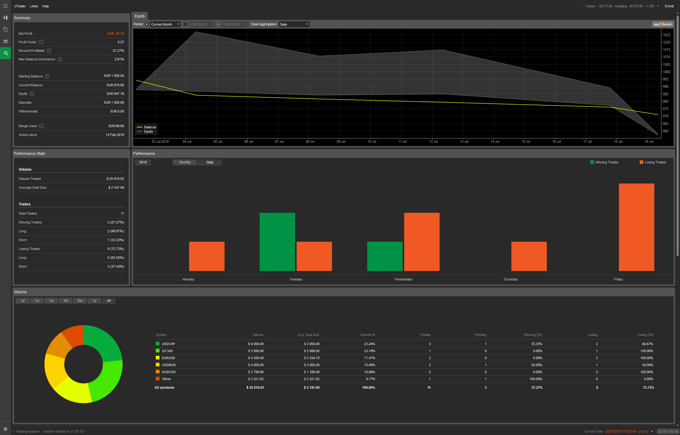
Task: Set volume range to 1d
Action: click(x=23, y=301)
